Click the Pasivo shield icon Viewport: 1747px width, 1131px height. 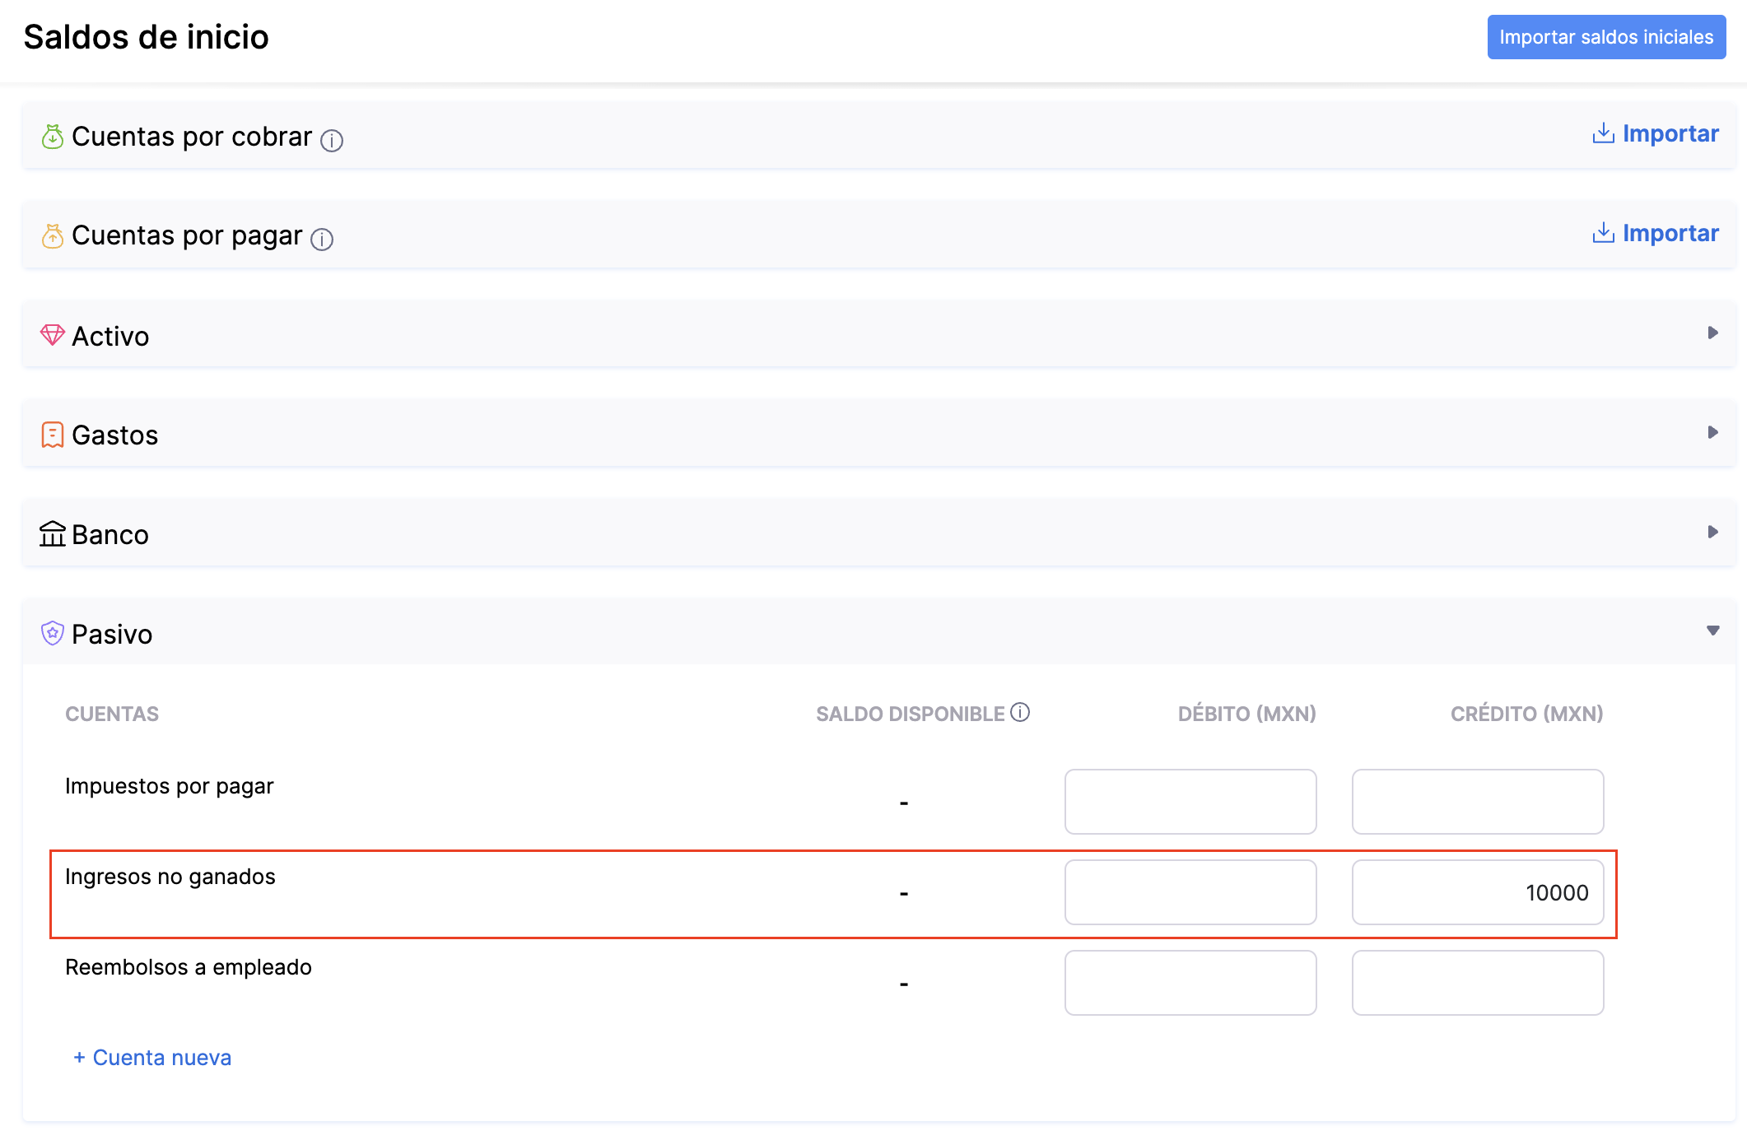(x=52, y=633)
